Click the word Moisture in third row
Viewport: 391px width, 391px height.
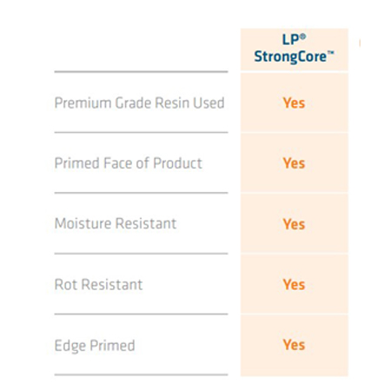point(83,223)
